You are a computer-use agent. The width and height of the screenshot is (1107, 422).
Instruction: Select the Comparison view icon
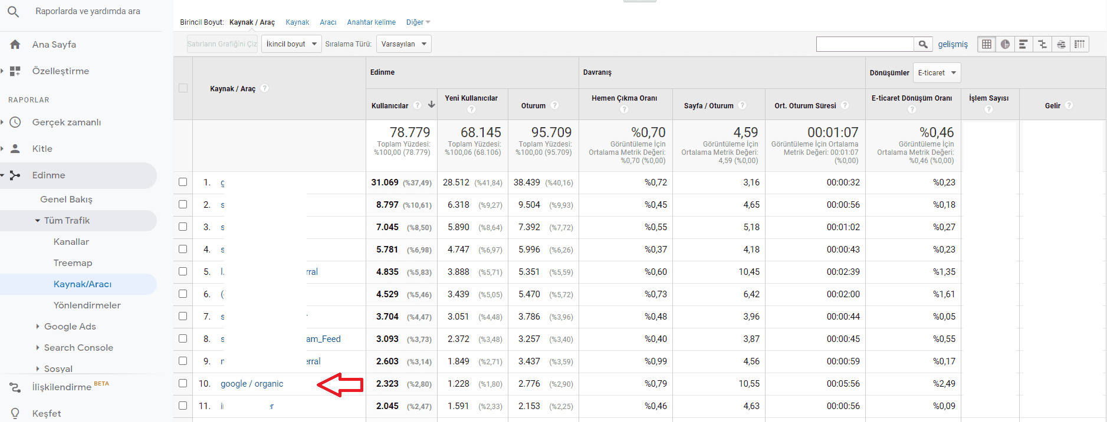tap(1042, 44)
